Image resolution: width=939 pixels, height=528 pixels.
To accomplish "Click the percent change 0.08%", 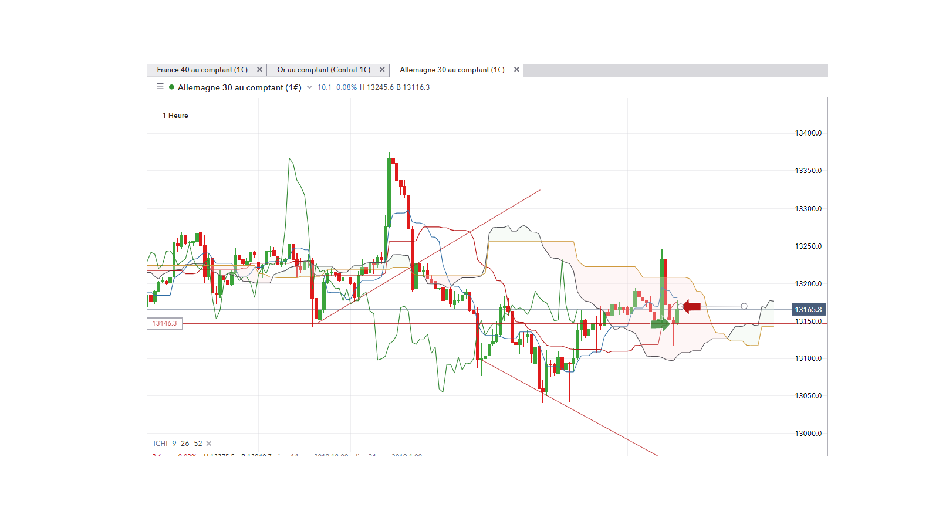I will (346, 87).
